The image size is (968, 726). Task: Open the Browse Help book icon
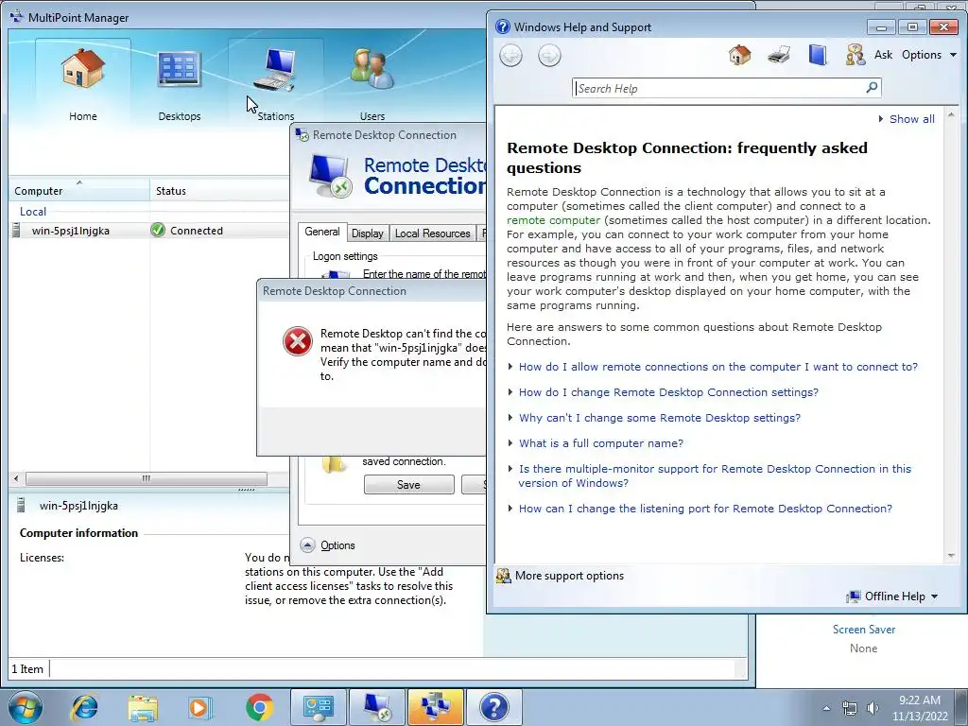pos(818,55)
